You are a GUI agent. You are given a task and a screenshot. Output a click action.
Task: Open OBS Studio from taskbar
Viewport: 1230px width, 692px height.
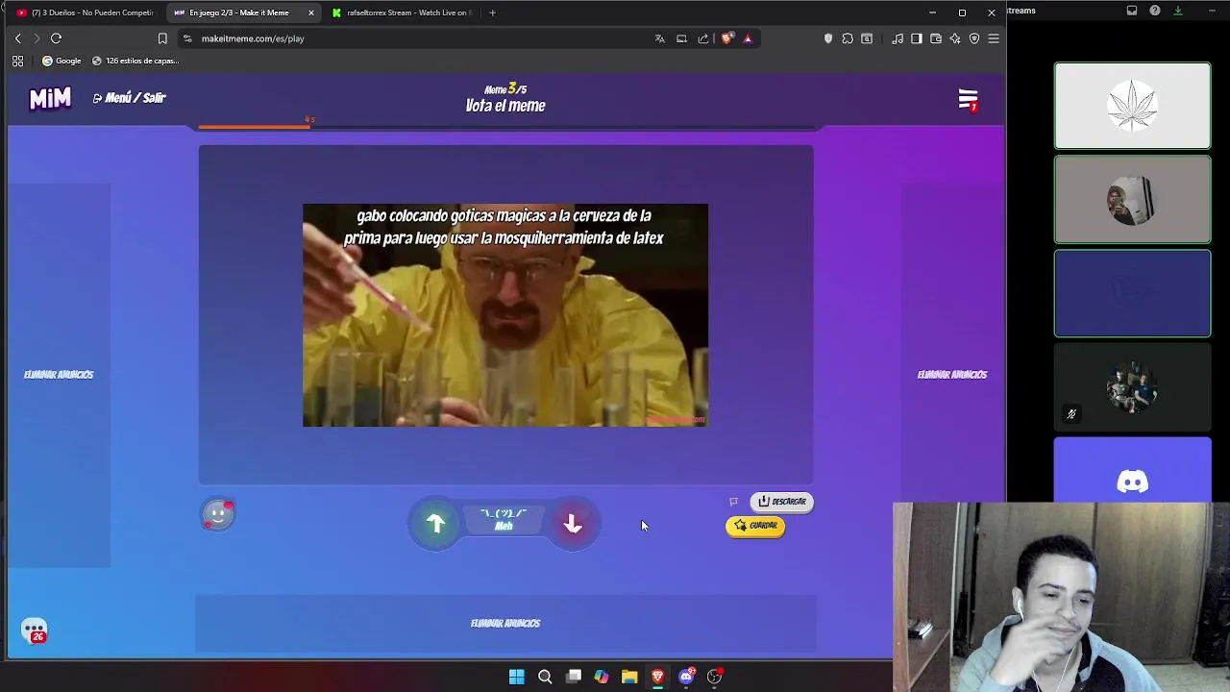coord(715,677)
